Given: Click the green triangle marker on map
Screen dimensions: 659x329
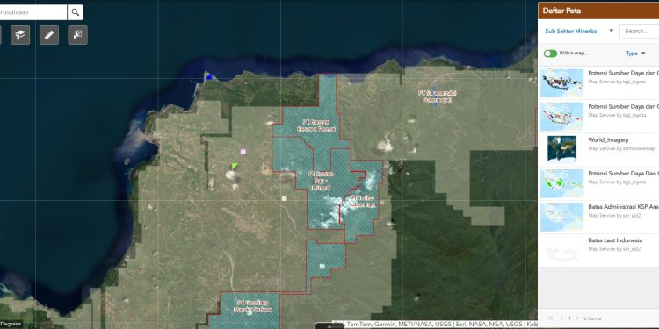Looking at the screenshot, I should tap(235, 166).
